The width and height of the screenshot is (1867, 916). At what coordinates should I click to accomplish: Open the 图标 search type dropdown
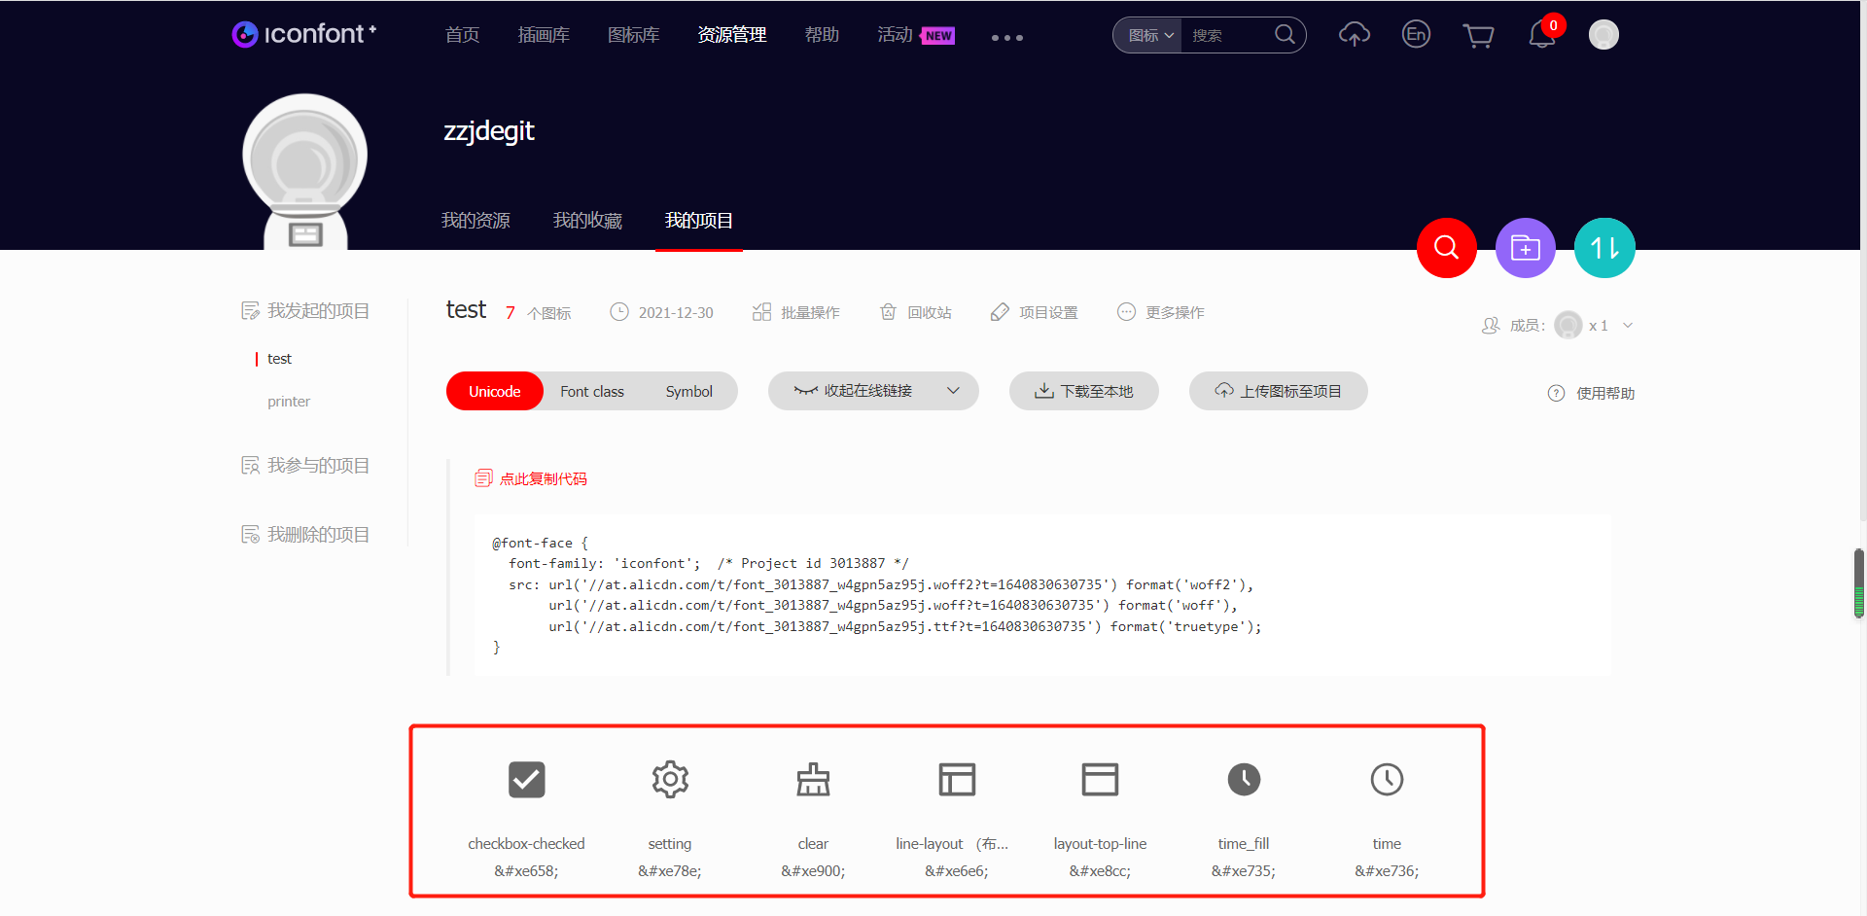pos(1147,34)
